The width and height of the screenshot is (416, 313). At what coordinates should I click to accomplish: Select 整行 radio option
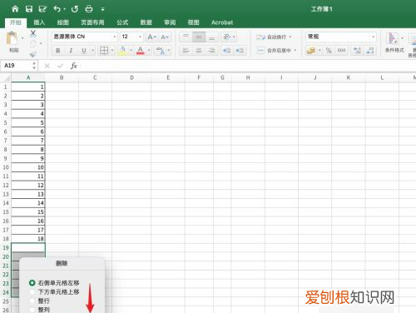point(32,301)
